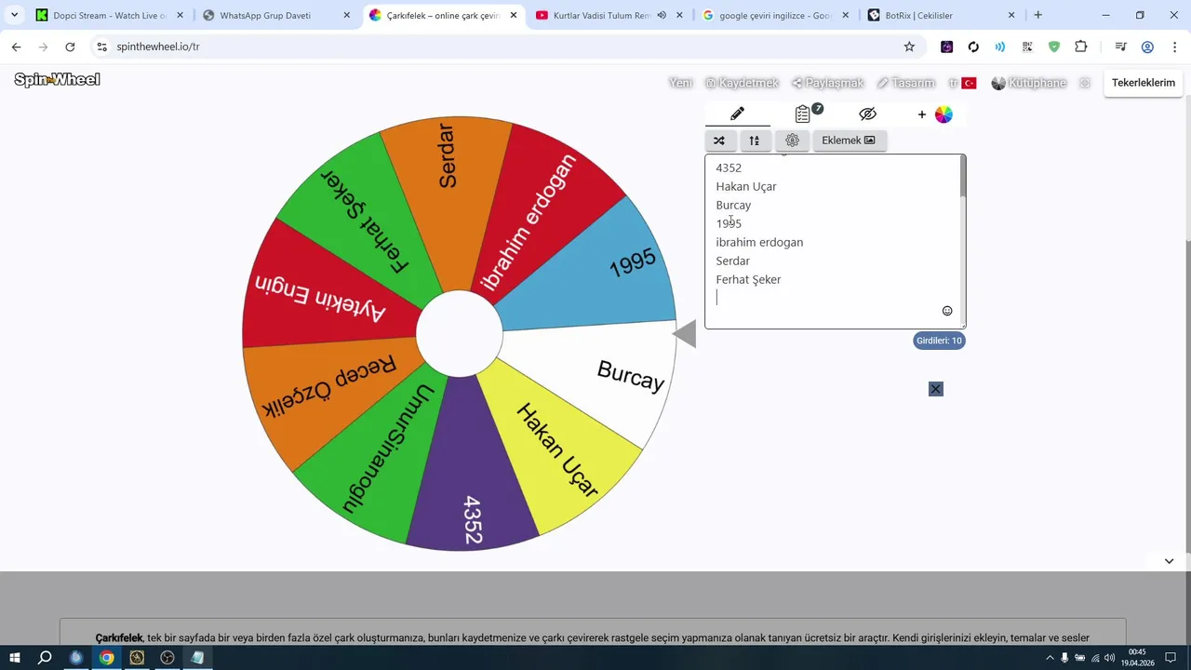Open the Chrome three-dot menu
The image size is (1191, 670).
[x=1174, y=47]
